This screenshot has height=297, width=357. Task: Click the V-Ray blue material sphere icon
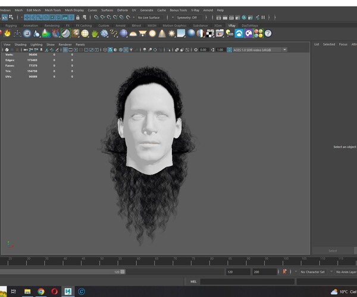point(191,33)
